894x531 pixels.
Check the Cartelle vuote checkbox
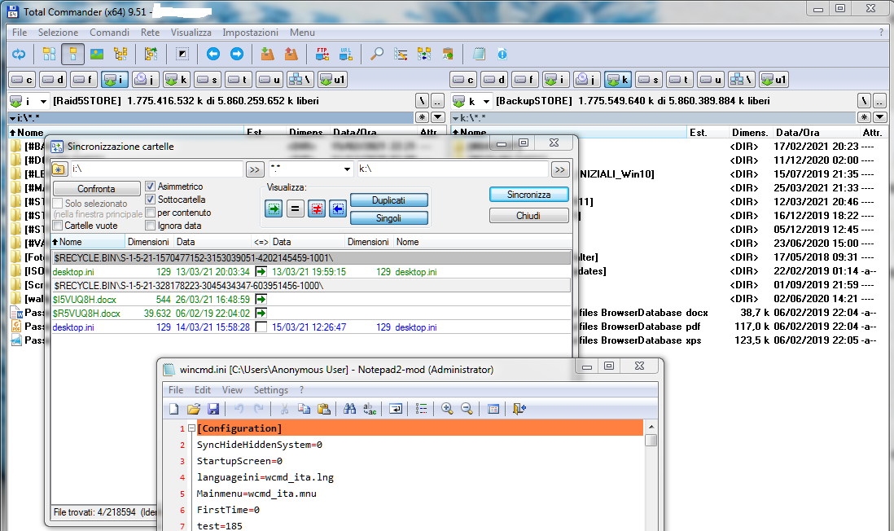(58, 226)
